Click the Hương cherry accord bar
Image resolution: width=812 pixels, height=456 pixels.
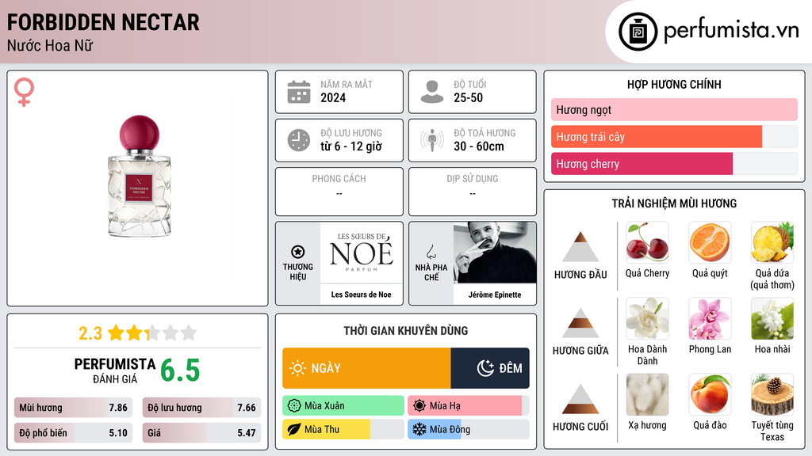(674, 163)
